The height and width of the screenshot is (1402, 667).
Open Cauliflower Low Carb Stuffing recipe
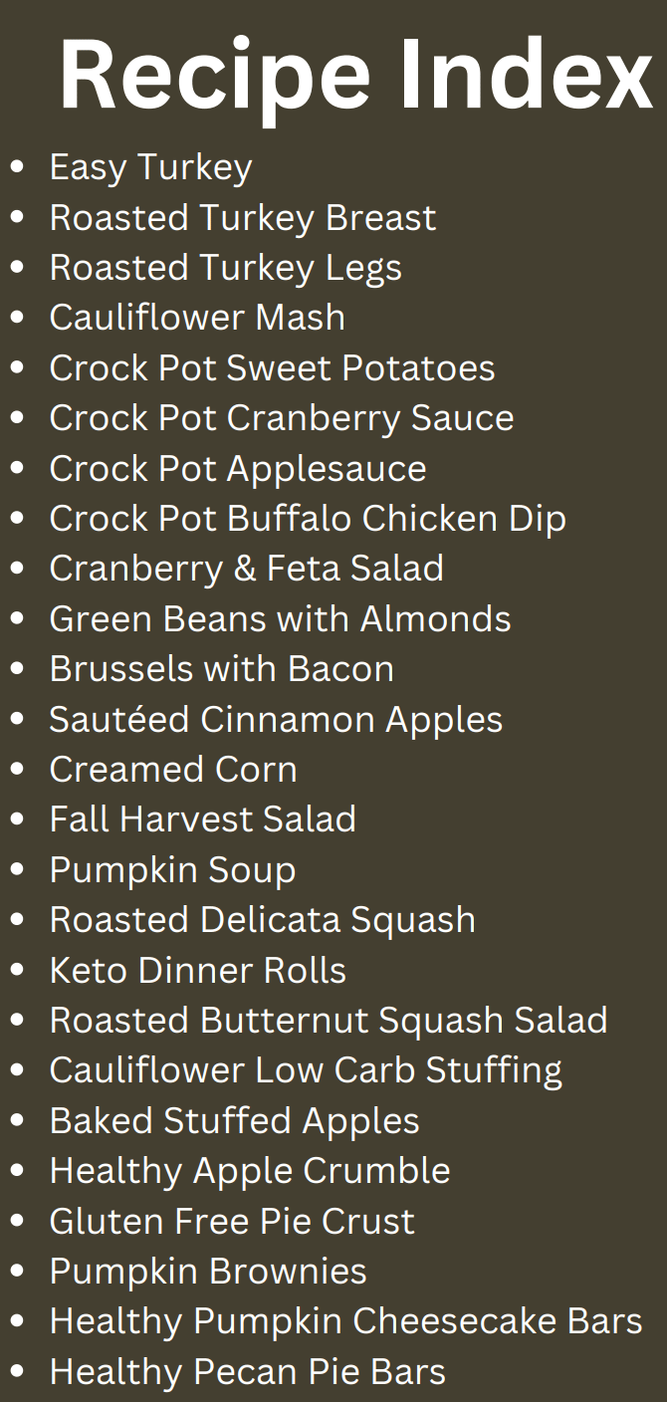coord(306,1070)
